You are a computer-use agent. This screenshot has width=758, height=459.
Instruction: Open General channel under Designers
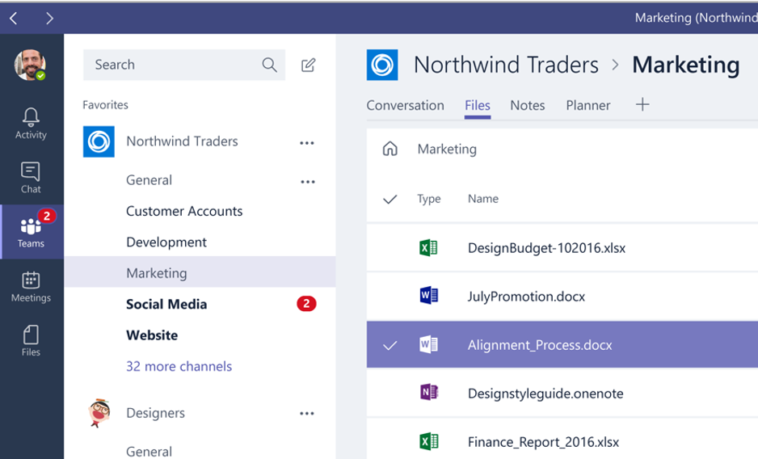pos(149,451)
